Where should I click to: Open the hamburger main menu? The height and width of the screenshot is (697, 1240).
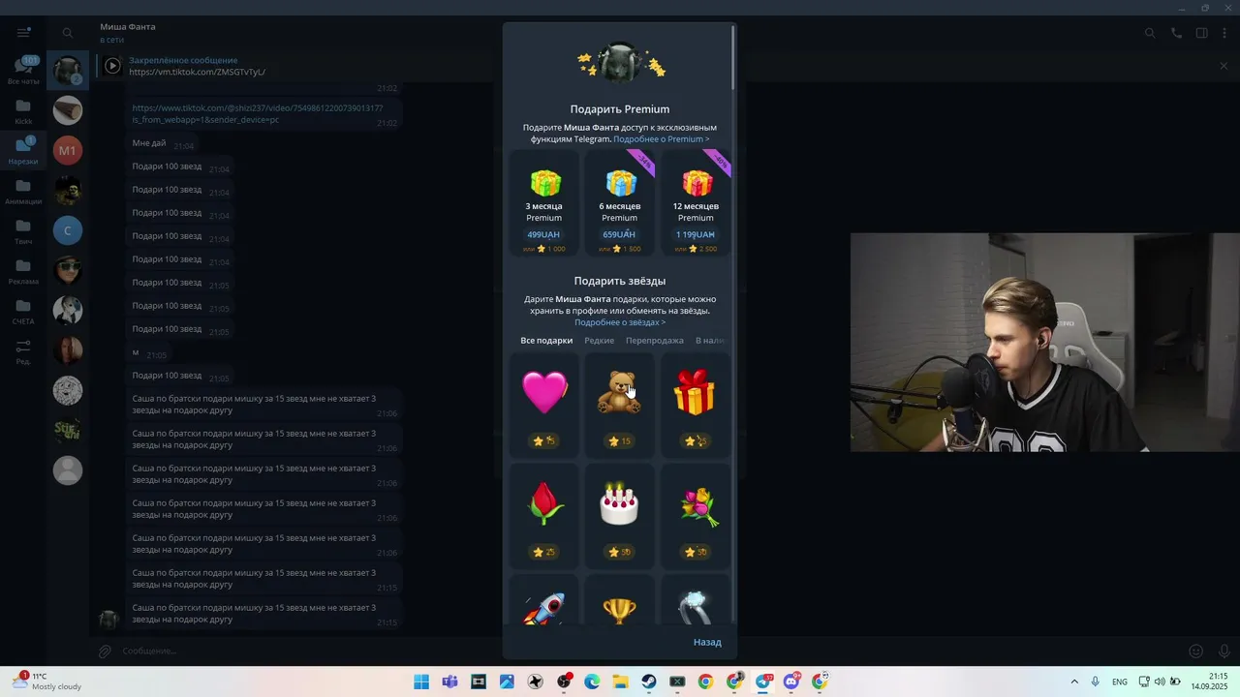pos(23,32)
